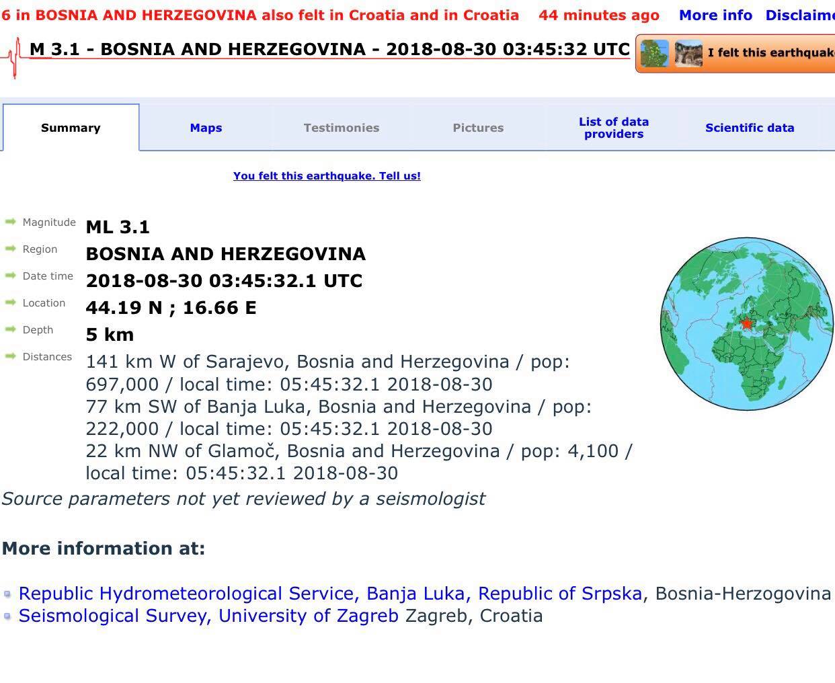Click the 5 km depth value

(110, 335)
